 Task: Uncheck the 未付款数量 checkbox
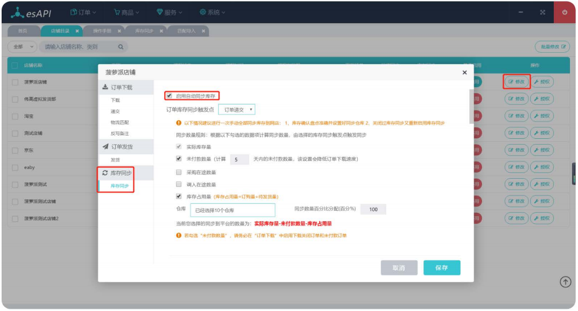179,159
